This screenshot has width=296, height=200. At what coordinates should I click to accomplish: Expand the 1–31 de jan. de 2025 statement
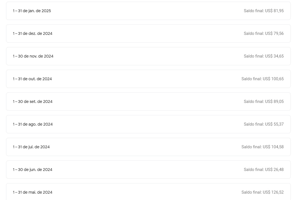pos(32,11)
